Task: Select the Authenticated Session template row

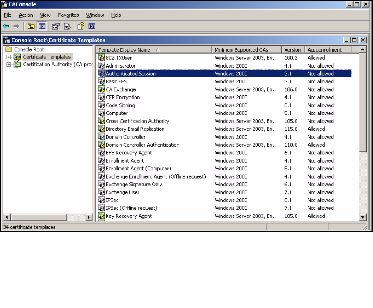Action: click(x=225, y=74)
